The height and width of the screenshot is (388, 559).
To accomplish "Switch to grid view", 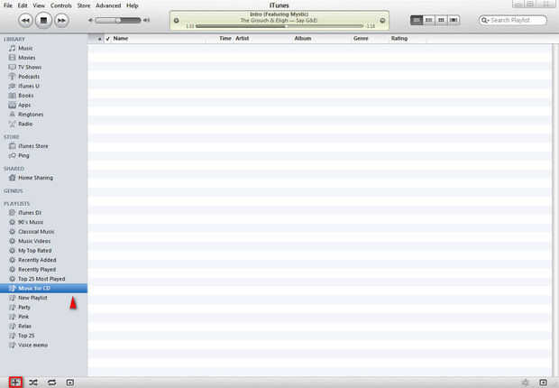I will [441, 21].
